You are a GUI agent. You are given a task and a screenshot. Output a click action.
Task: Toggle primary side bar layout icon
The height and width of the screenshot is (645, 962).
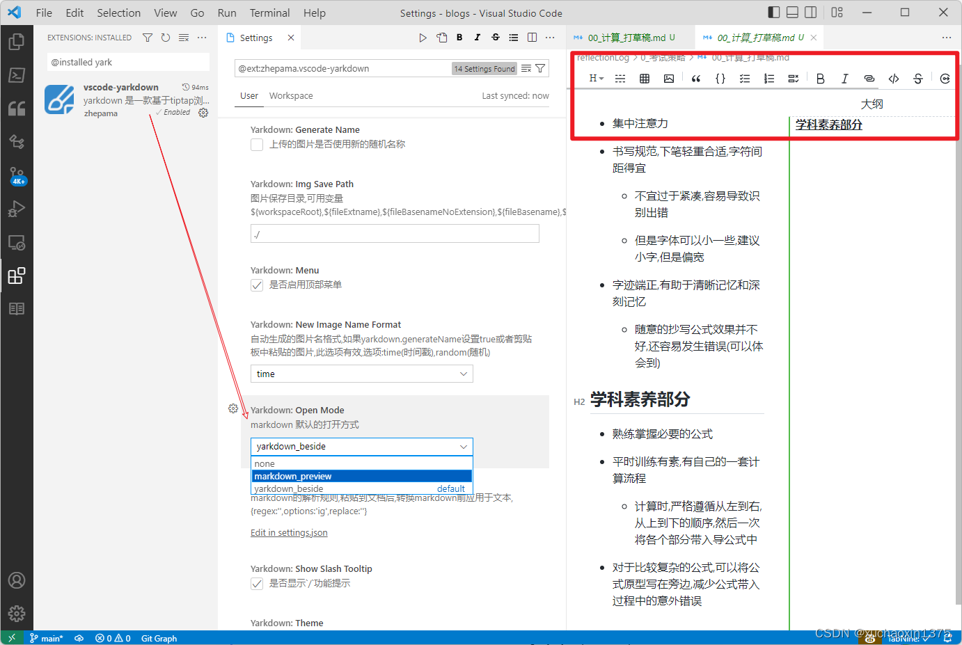(774, 12)
